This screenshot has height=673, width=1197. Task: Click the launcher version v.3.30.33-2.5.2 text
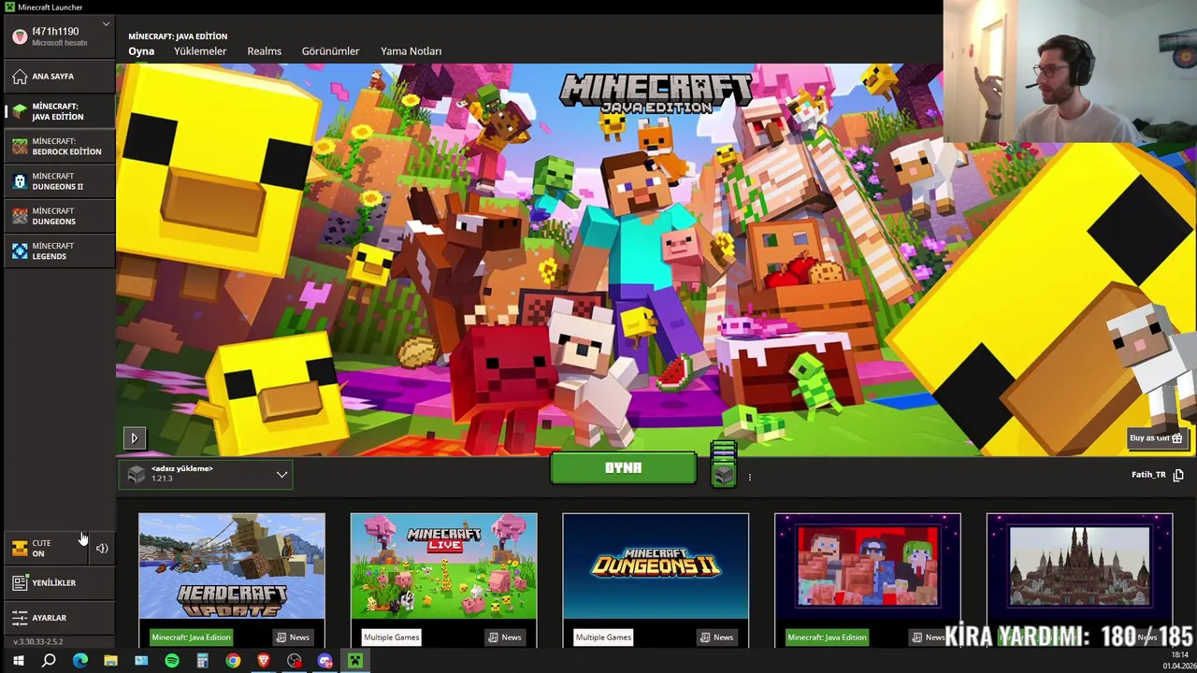pos(38,642)
